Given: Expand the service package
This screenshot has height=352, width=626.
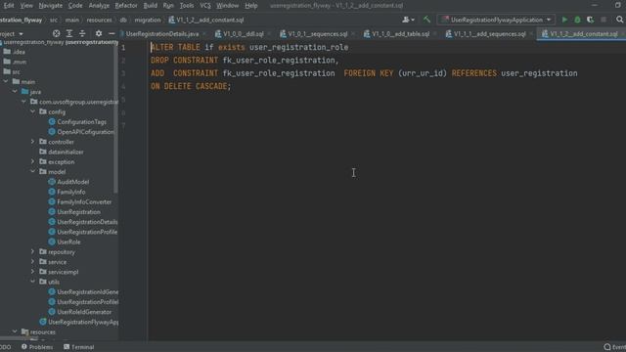Looking at the screenshot, I should point(32,262).
